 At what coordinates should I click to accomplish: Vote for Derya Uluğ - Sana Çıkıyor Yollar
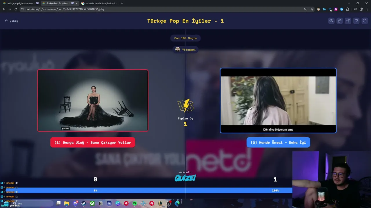tap(93, 142)
